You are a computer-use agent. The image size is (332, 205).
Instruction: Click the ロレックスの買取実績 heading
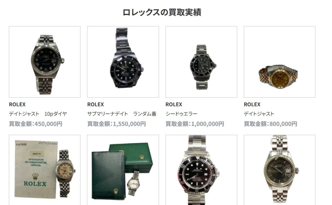tap(162, 12)
